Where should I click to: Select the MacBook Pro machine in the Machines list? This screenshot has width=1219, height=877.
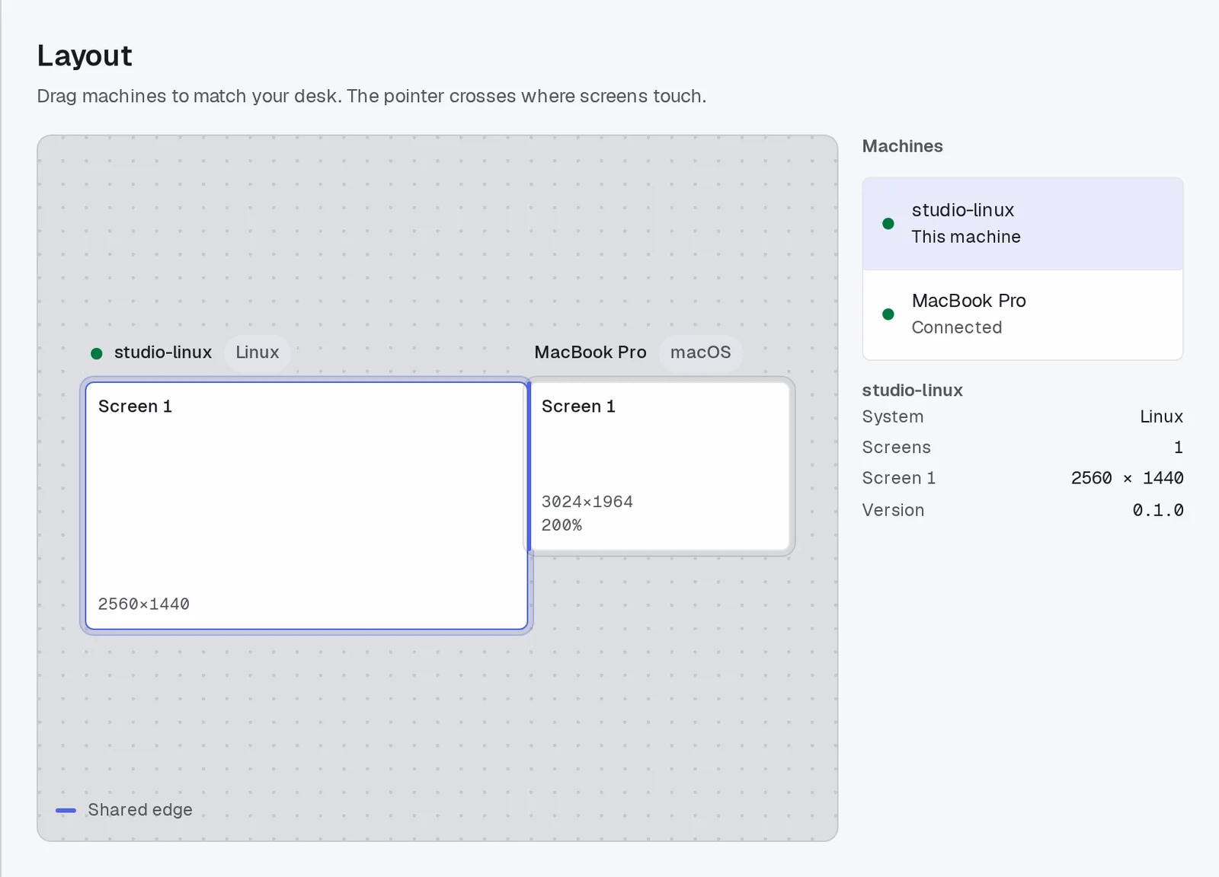click(x=1022, y=314)
